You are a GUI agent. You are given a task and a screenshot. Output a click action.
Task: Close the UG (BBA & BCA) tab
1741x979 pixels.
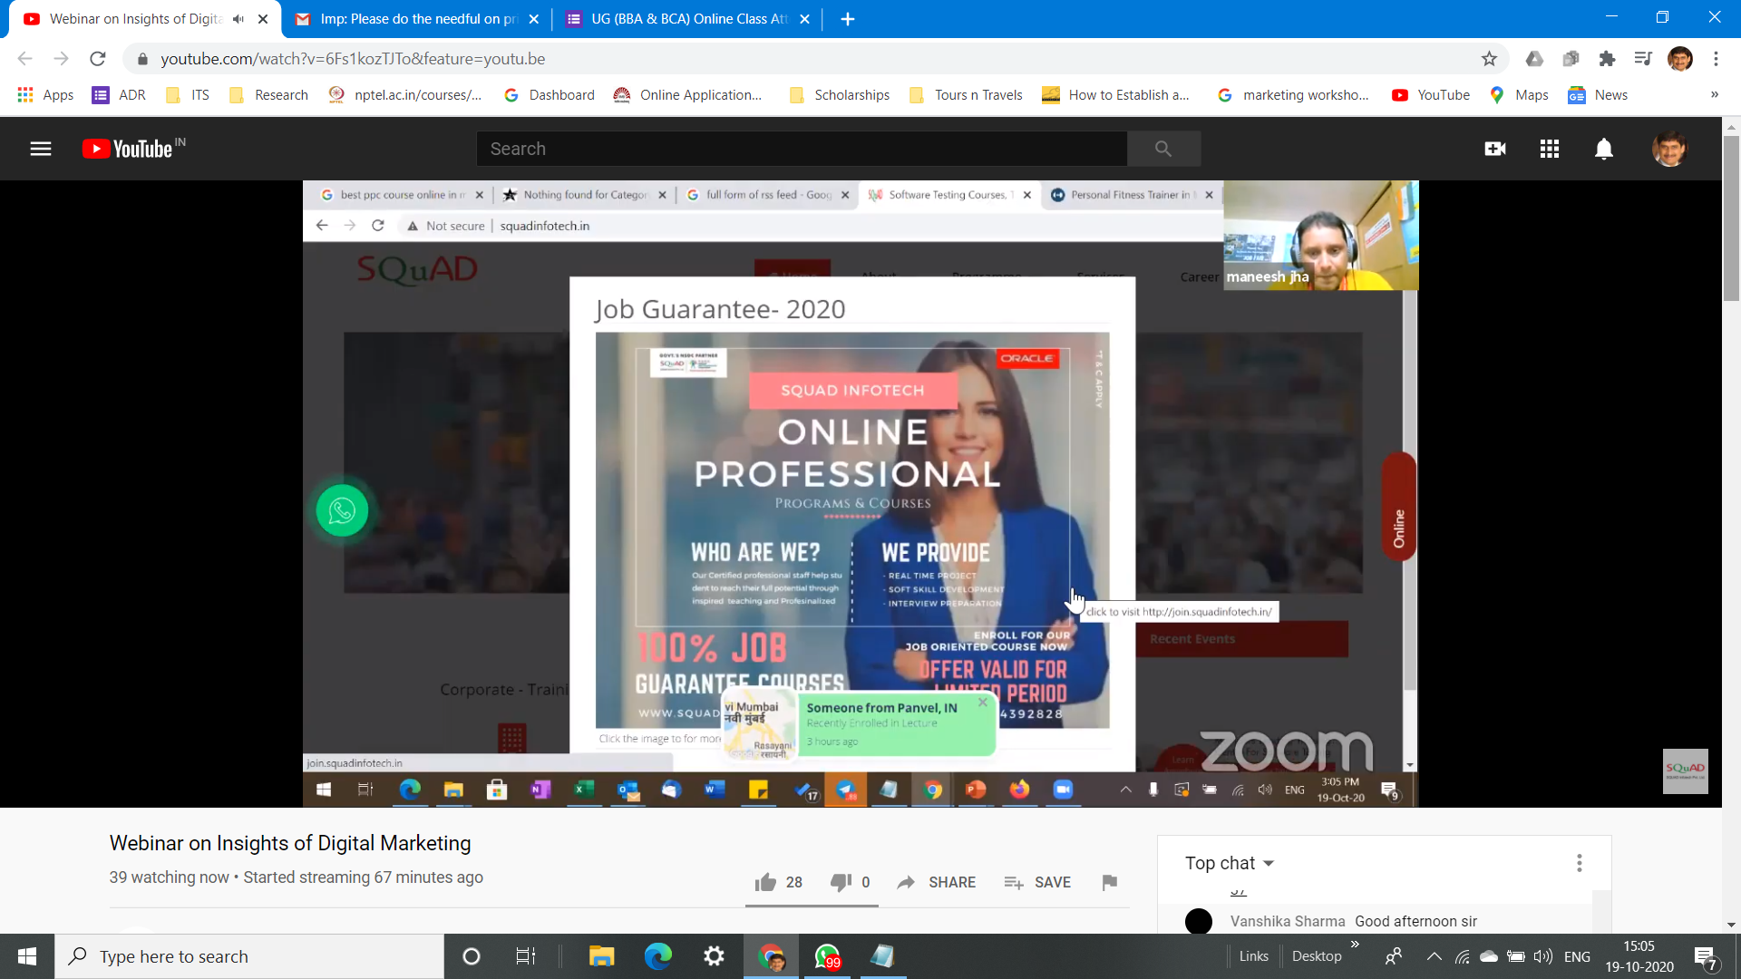[804, 19]
